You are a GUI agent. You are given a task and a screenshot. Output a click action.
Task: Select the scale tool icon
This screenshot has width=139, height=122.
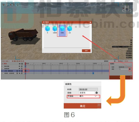tap(18, 5)
